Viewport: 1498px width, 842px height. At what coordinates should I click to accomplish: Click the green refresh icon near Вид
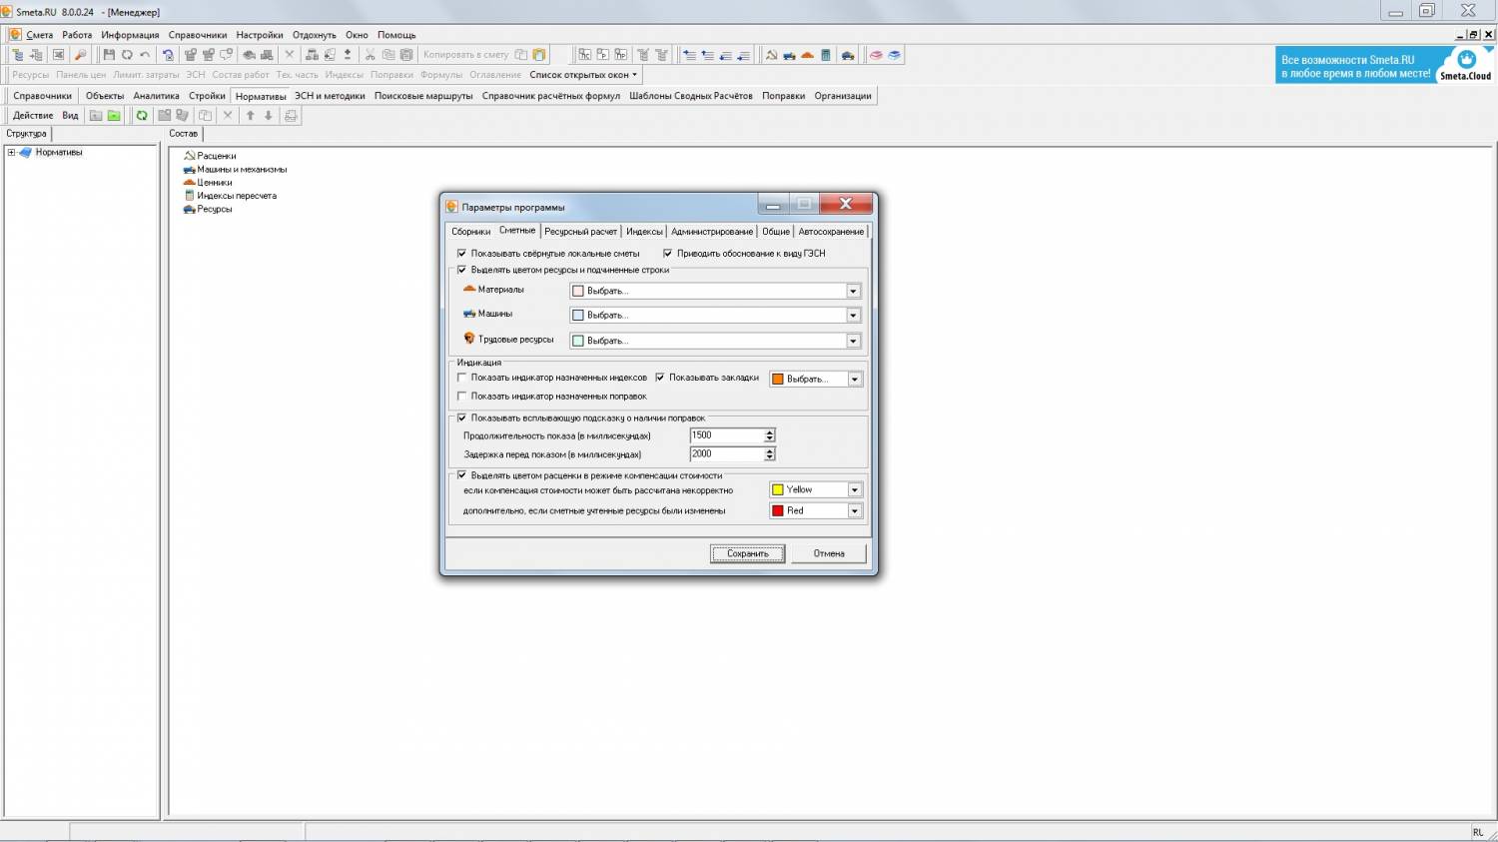tap(142, 116)
